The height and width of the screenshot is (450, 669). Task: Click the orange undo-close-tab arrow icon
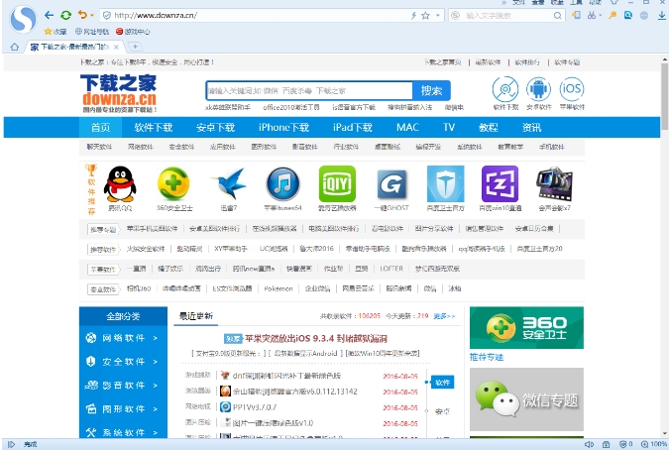82,15
